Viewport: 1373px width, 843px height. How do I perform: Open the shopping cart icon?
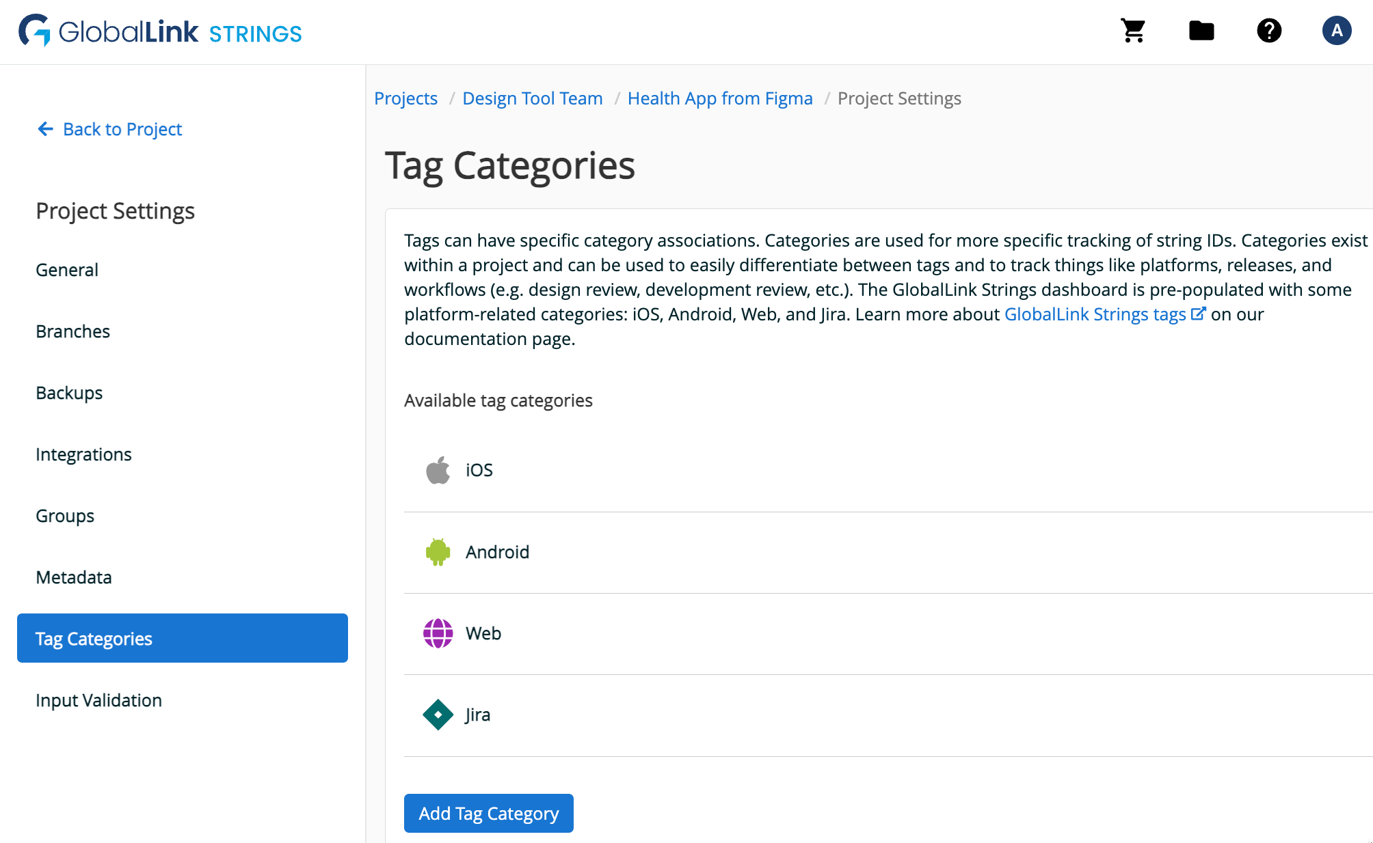tap(1133, 31)
